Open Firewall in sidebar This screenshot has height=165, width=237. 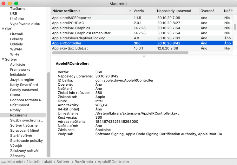click(16, 34)
